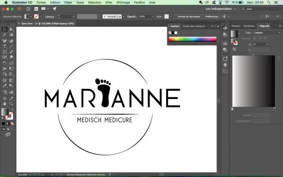Select the black swatch in Couleur panel
Viewport: 283px width, 177px height.
(173, 33)
